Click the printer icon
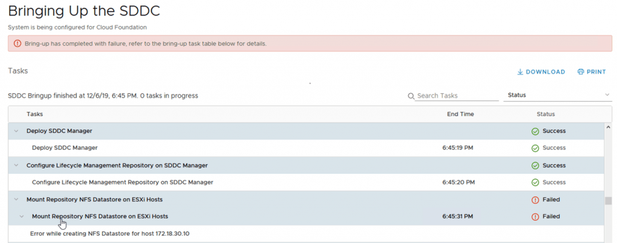 pos(581,72)
